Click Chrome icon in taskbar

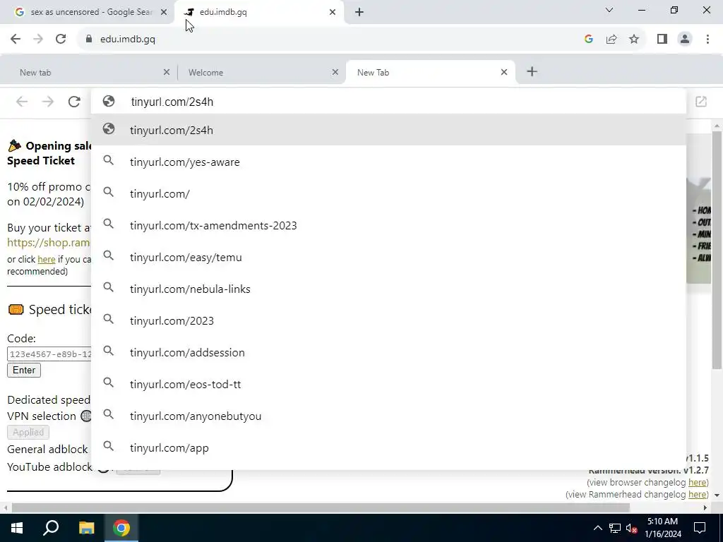[x=121, y=528]
